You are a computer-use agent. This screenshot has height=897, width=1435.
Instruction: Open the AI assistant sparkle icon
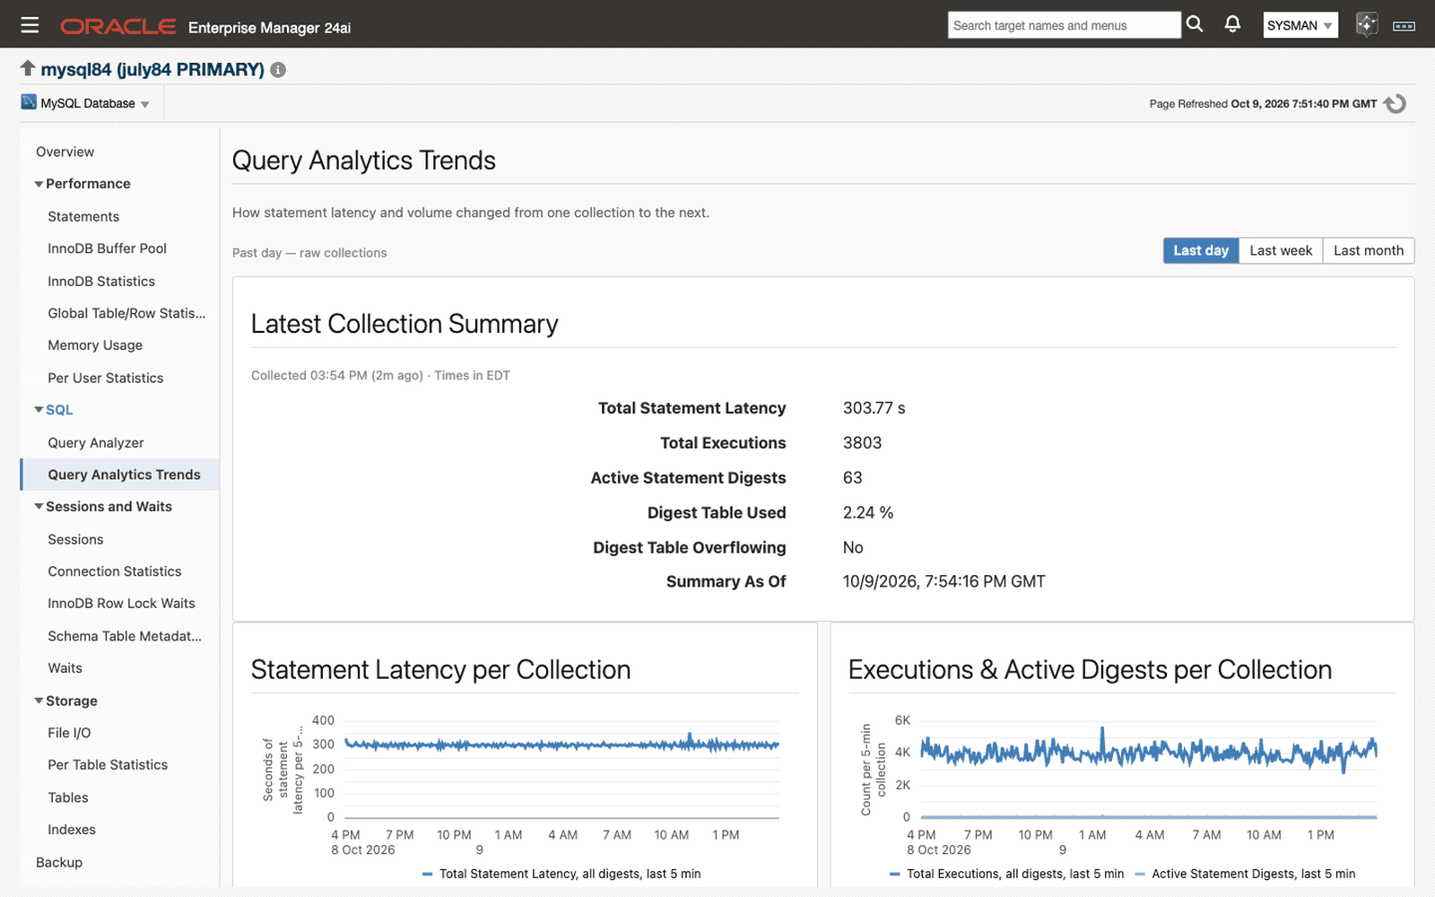click(1366, 24)
